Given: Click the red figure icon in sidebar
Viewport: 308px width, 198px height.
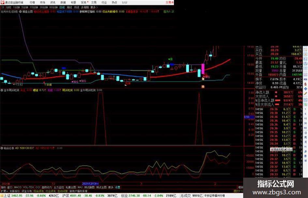Looking at the screenshot, I should click(x=305, y=84).
